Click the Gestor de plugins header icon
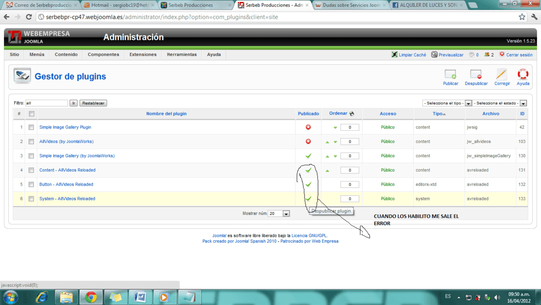This screenshot has width=541, height=305. [22, 76]
